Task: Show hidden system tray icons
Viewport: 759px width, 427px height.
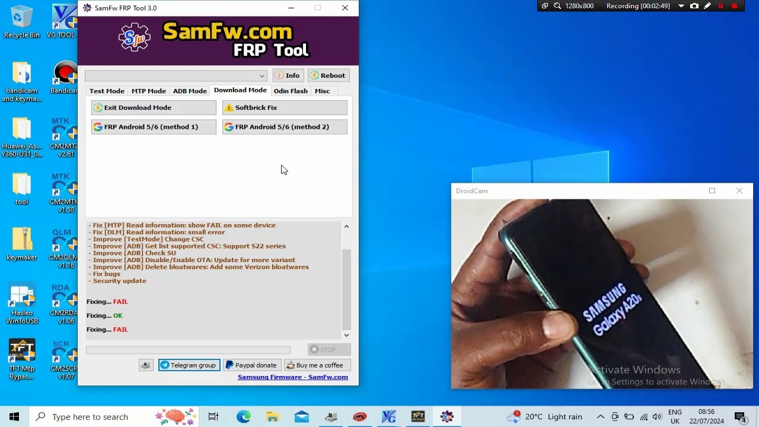Action: click(x=601, y=417)
